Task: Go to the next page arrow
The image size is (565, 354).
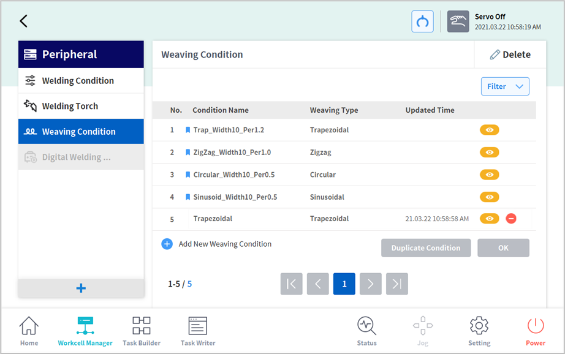Action: tap(370, 284)
